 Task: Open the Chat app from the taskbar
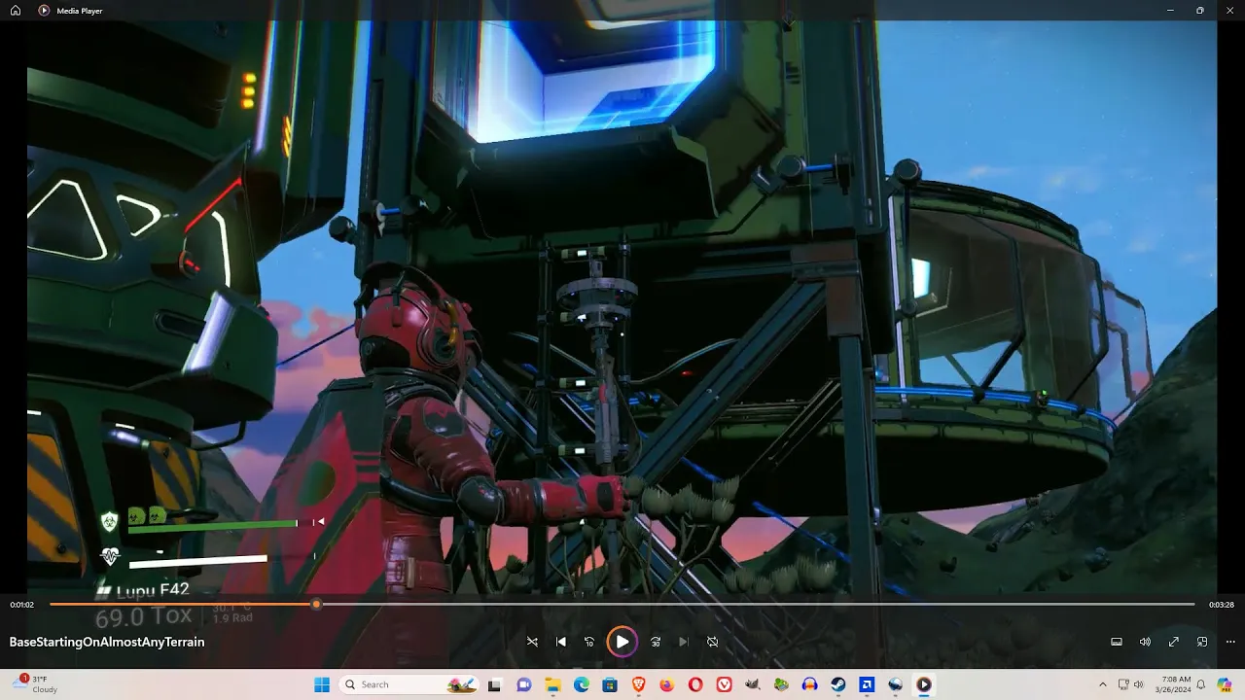[x=524, y=684]
